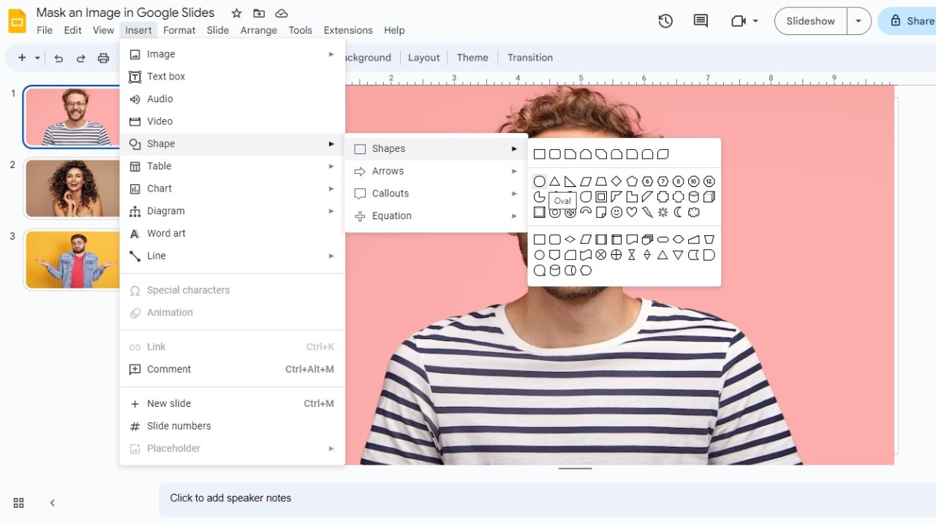Pick the Moon shape

(678, 212)
